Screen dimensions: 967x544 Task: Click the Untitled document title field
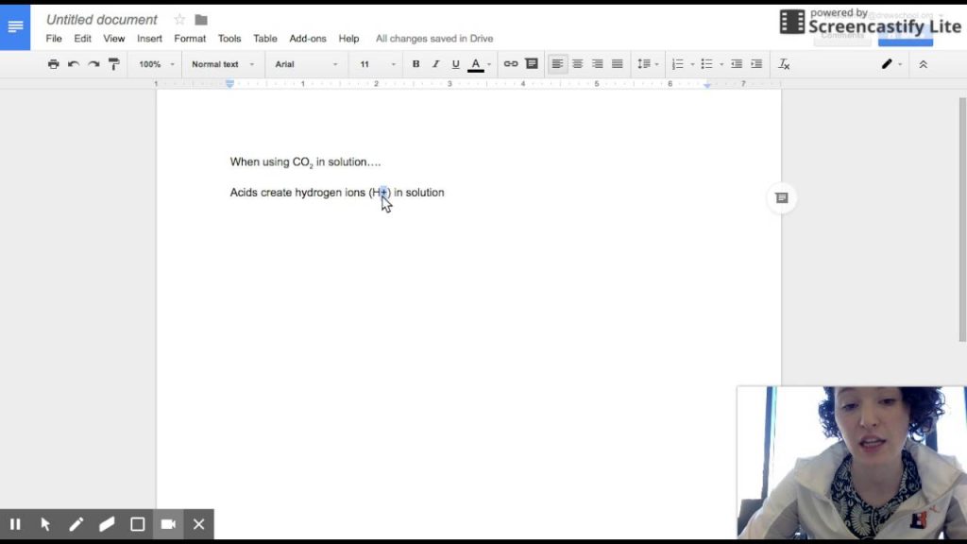[x=101, y=19]
